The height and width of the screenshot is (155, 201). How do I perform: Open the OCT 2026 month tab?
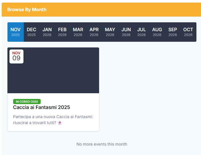pyautogui.click(x=188, y=32)
